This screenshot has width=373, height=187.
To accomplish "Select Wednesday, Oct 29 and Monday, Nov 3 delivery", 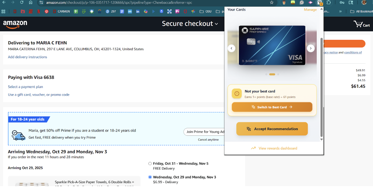I will [150, 177].
